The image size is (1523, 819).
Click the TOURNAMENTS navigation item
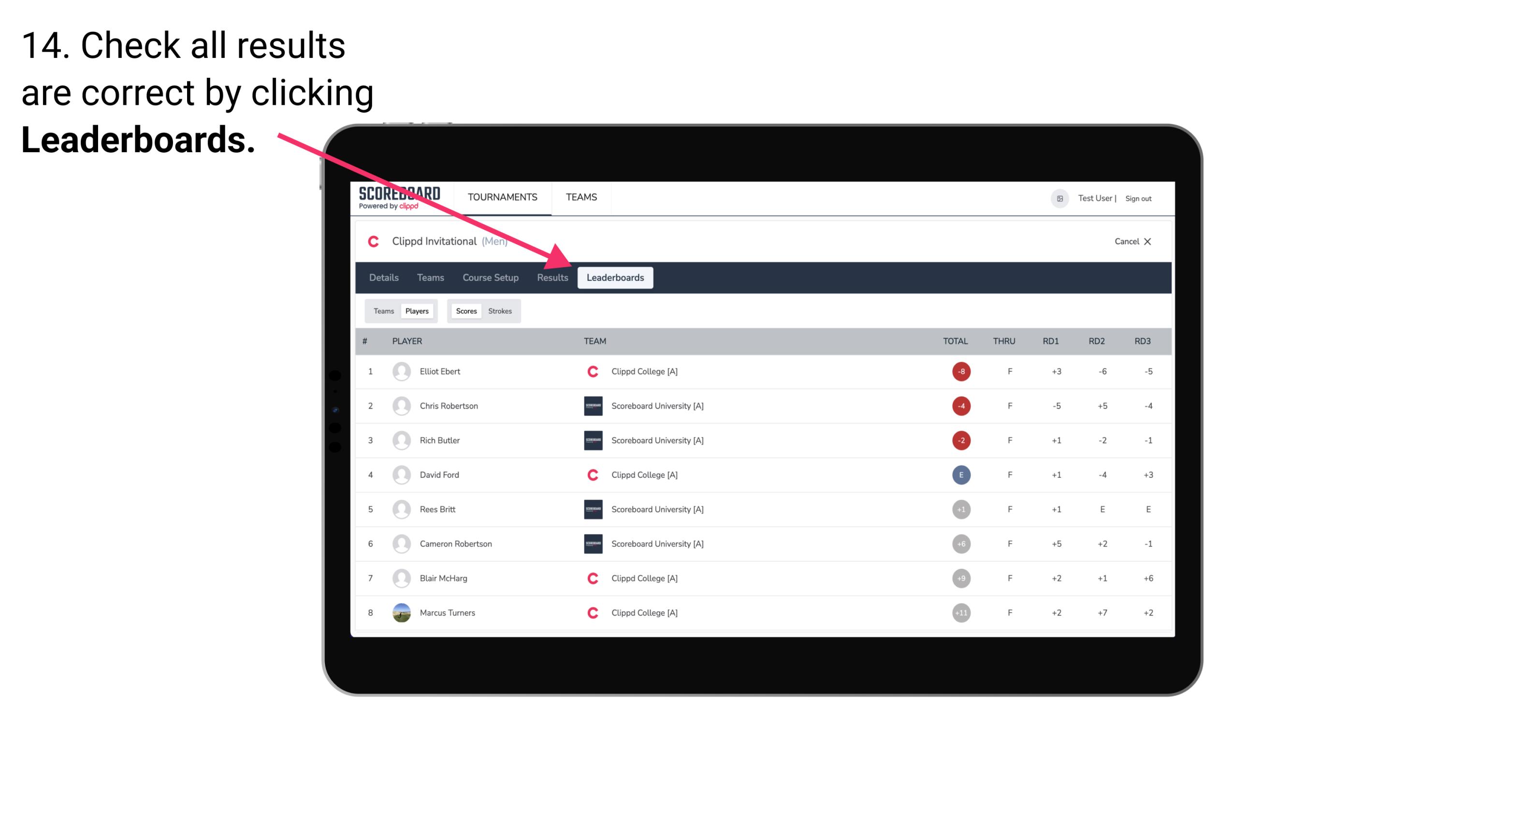(x=504, y=197)
